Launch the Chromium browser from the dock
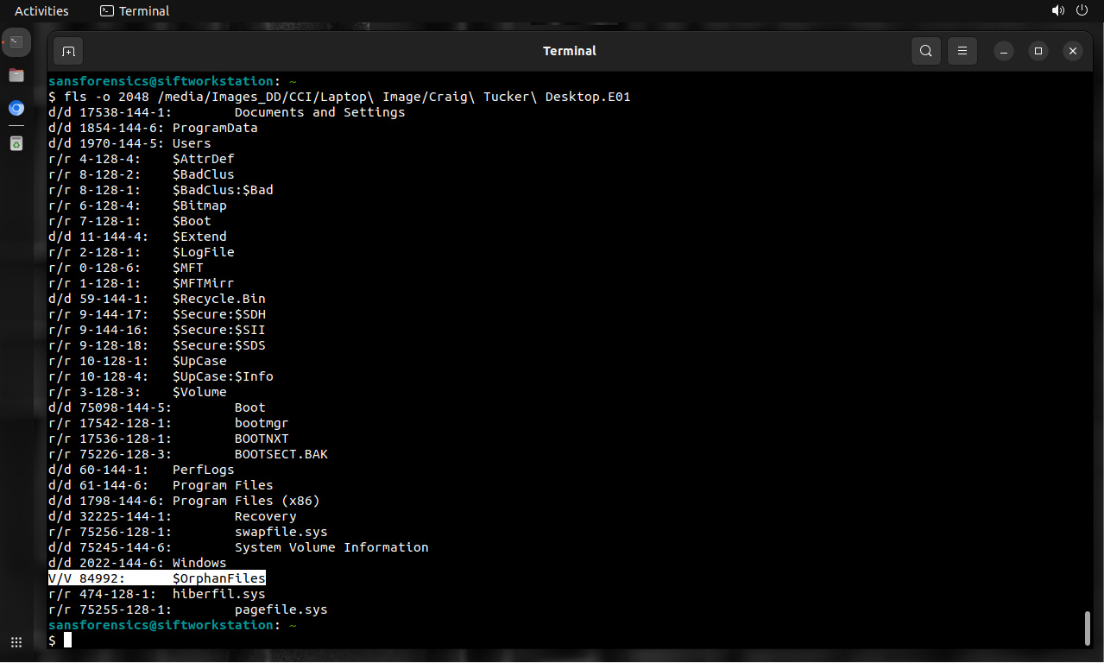Screen dimensions: 1104x663 (x=16, y=109)
